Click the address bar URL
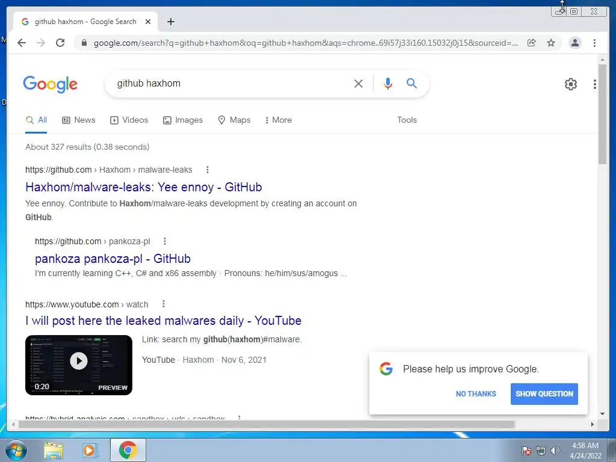Screen dimensions: 616x462 coord(306,43)
